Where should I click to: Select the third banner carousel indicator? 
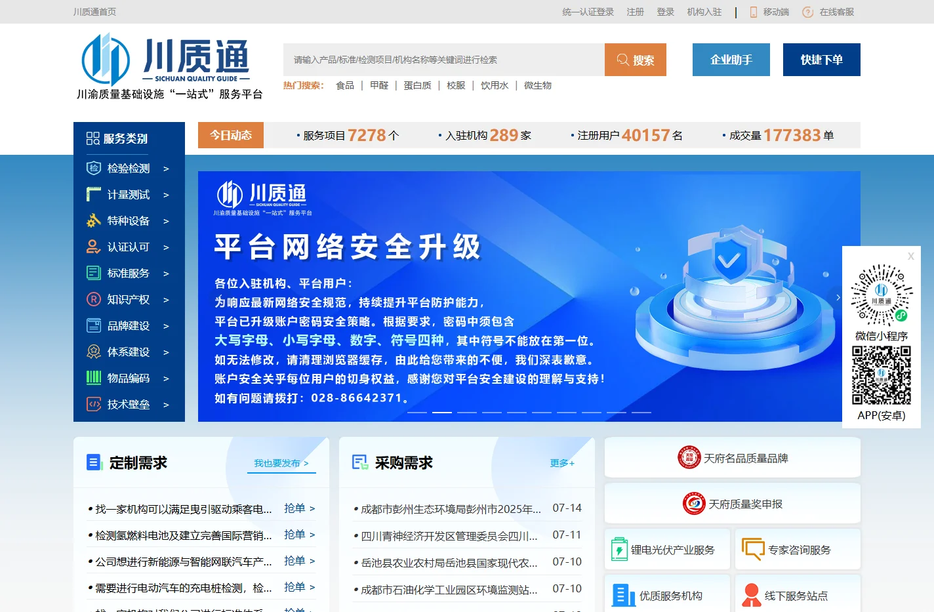point(467,412)
